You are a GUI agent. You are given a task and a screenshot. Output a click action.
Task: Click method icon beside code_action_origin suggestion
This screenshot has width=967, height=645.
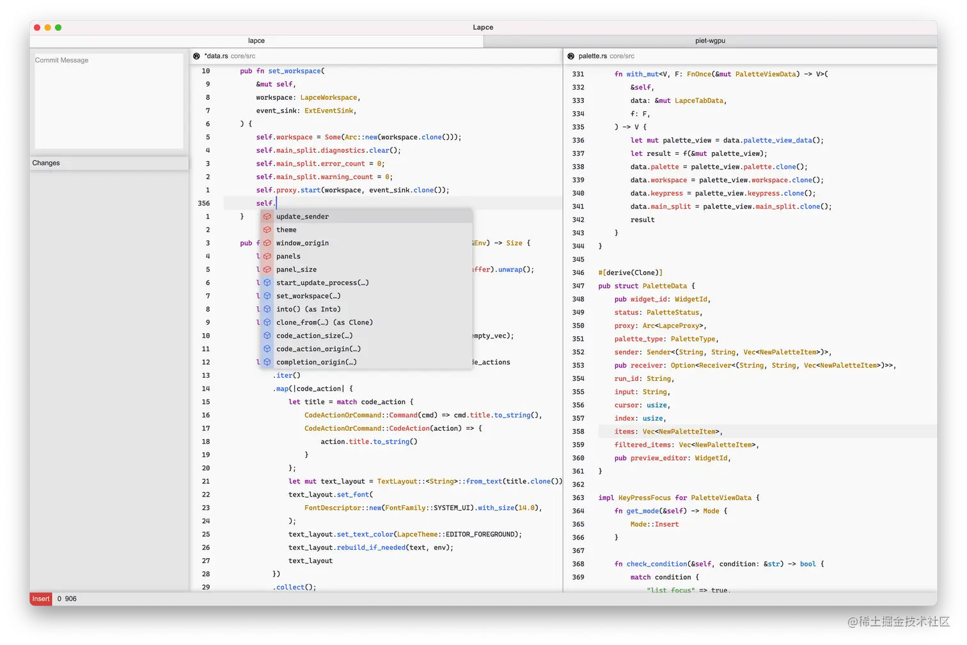click(x=267, y=349)
